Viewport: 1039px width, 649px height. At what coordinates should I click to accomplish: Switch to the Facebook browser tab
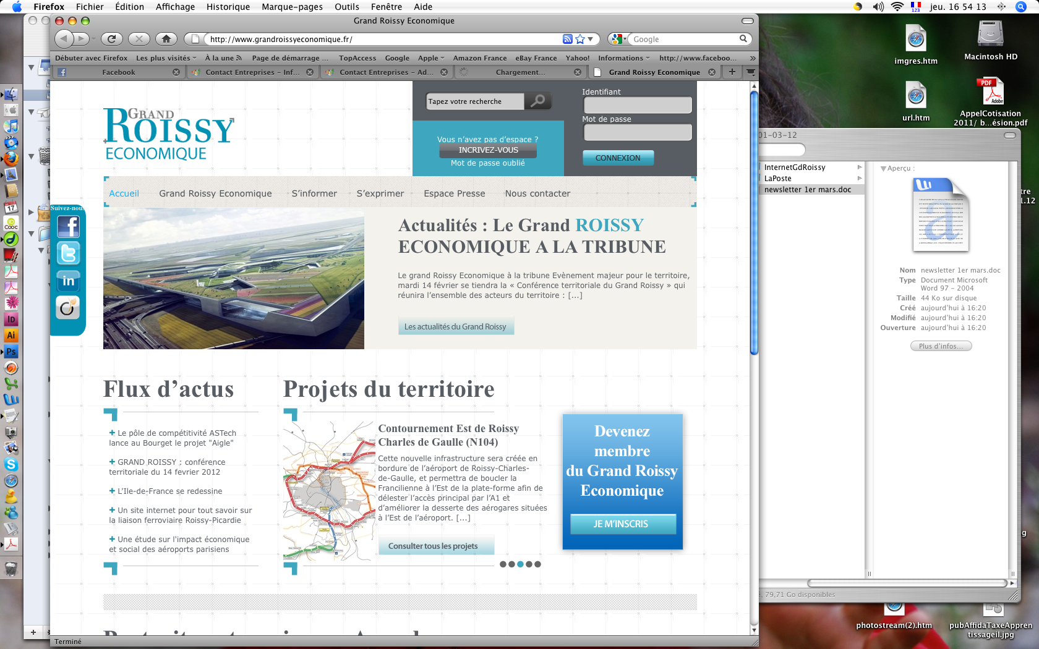point(118,72)
